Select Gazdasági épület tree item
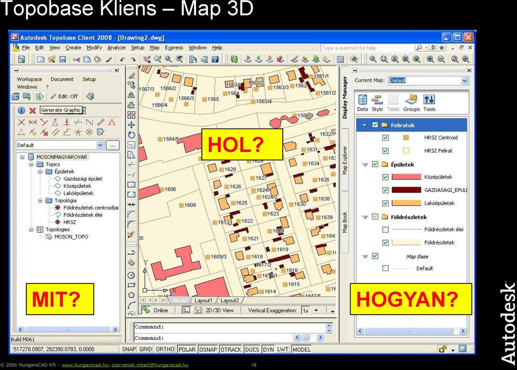 pyautogui.click(x=83, y=179)
